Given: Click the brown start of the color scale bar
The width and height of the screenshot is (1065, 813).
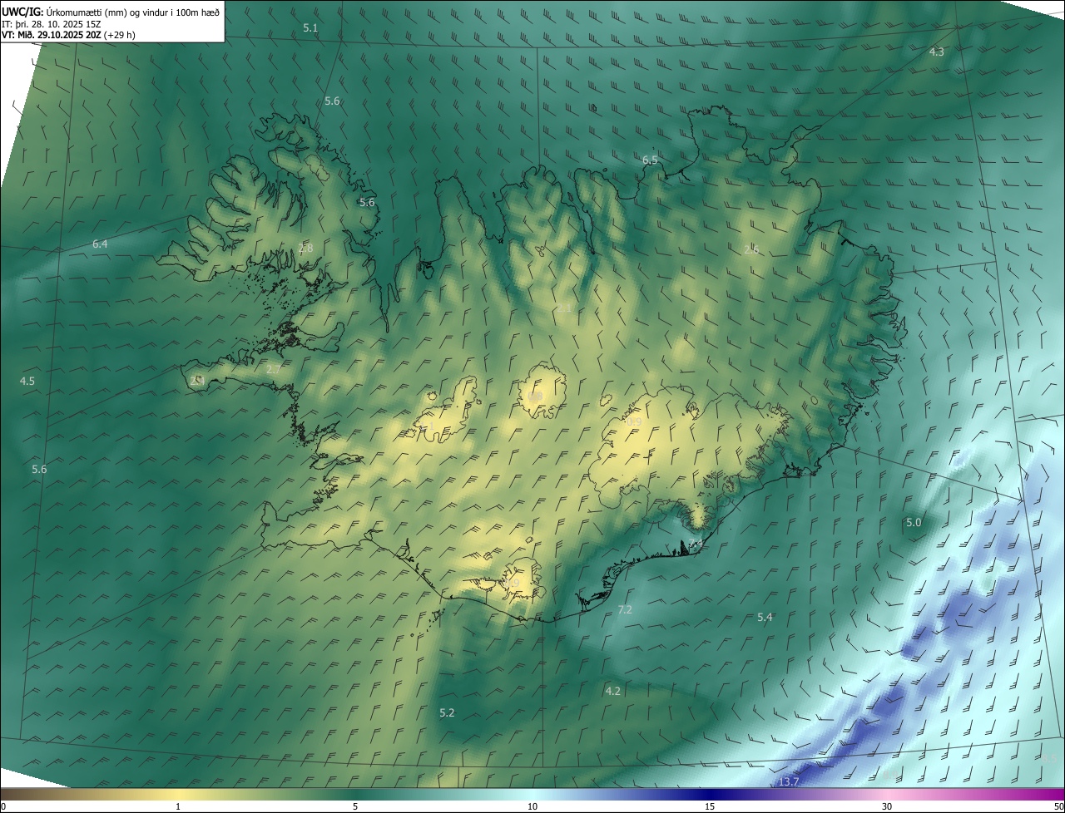Looking at the screenshot, I should tap(12, 794).
